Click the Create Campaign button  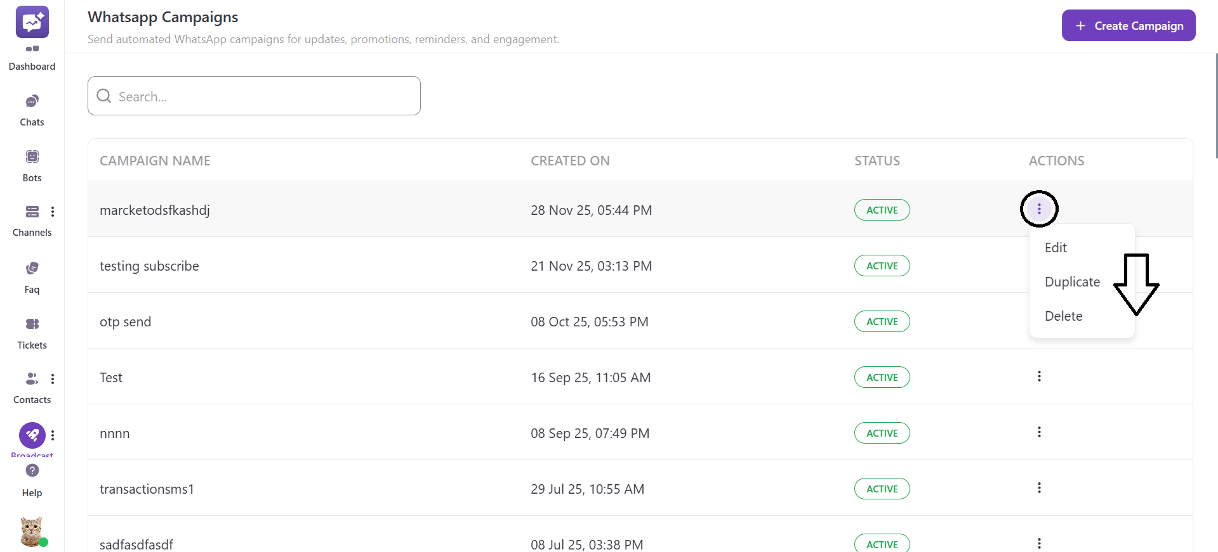coord(1129,26)
